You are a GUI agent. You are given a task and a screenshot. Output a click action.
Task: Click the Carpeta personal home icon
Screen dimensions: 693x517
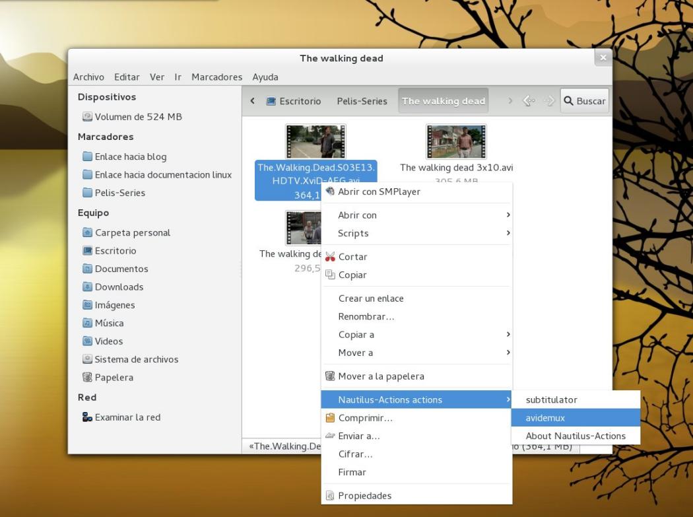[88, 232]
